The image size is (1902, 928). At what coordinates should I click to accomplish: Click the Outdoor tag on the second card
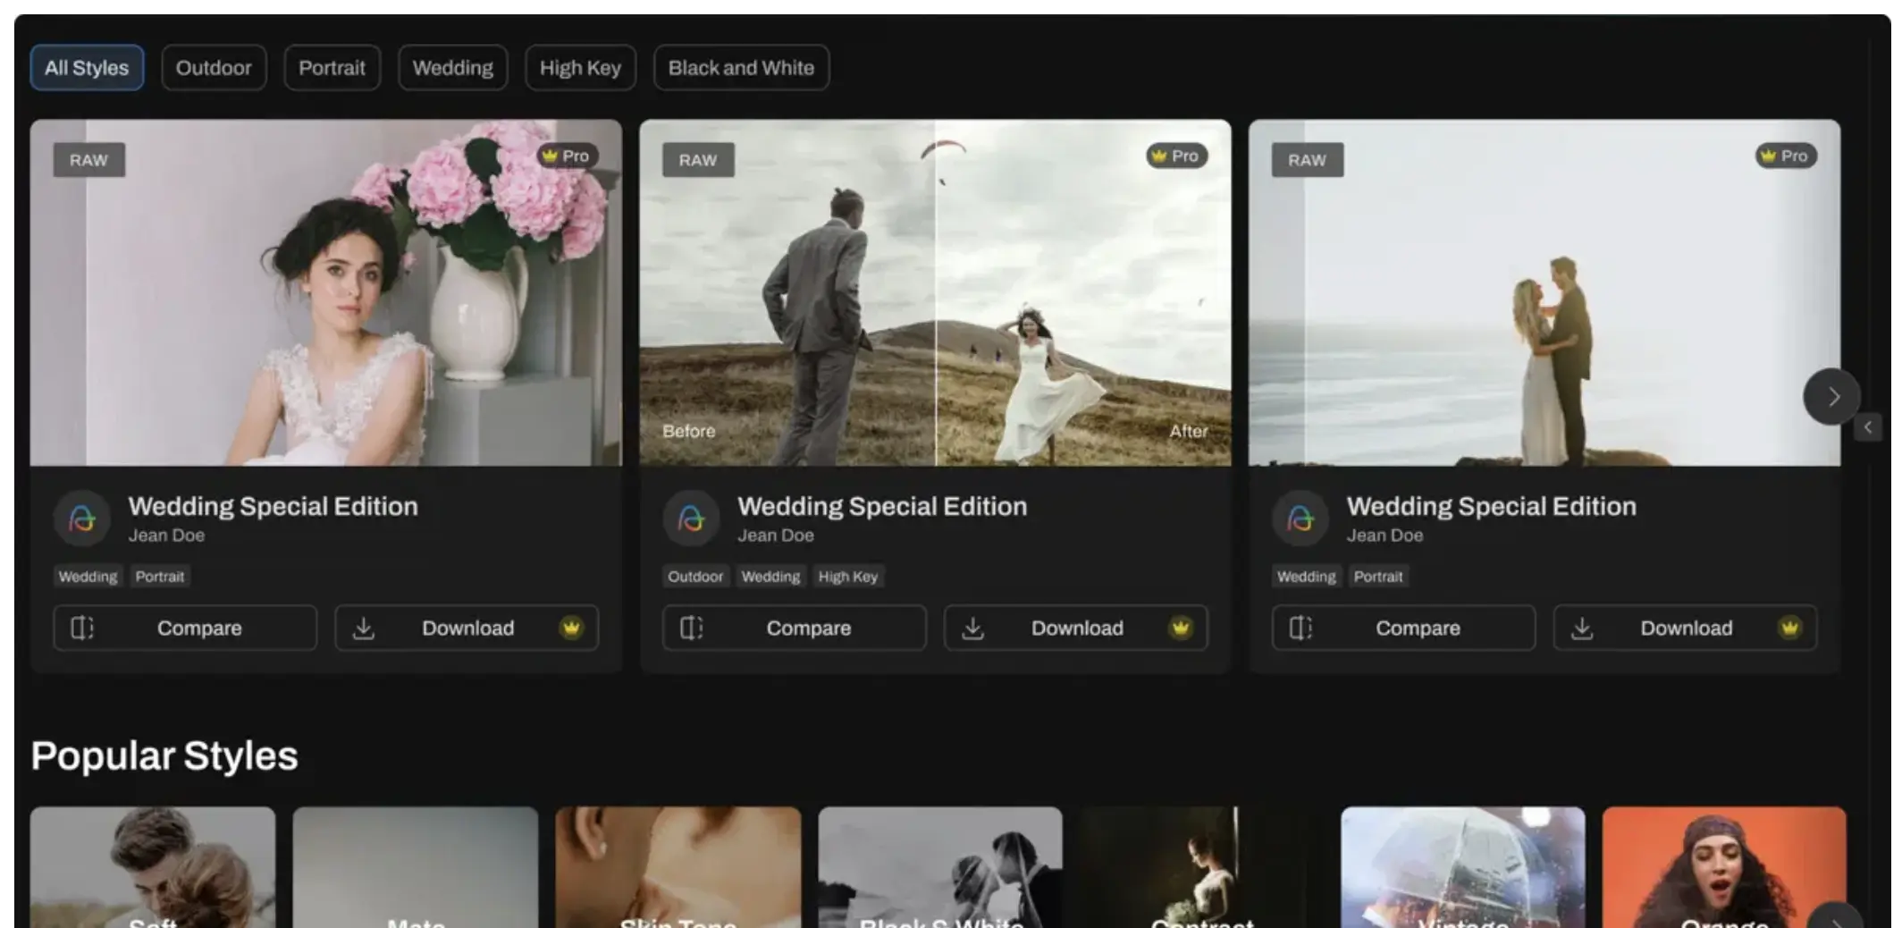pos(695,577)
